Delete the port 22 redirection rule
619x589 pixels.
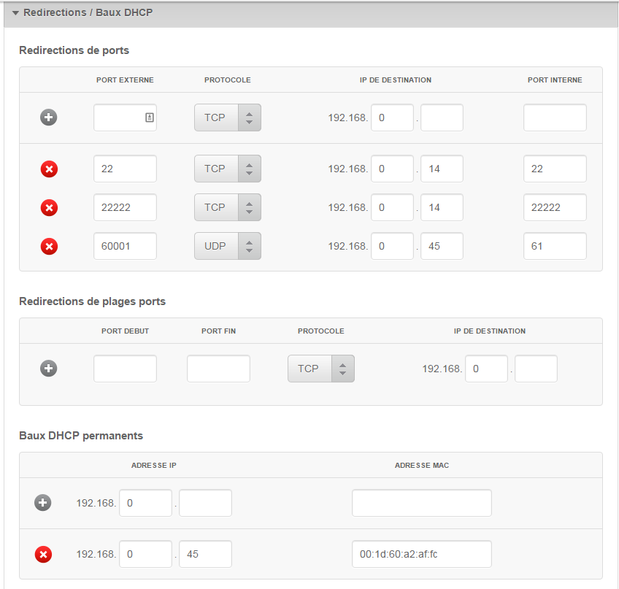pyautogui.click(x=49, y=169)
